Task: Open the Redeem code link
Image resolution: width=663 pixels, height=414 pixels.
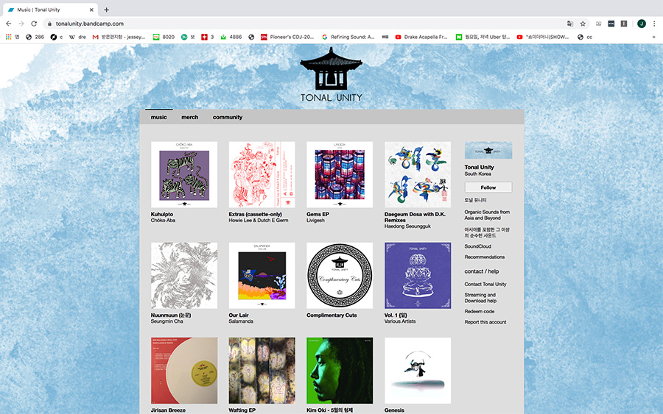Action: pyautogui.click(x=480, y=312)
